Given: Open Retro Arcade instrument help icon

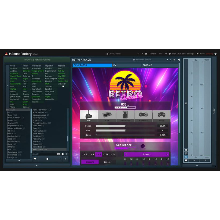Looking at the screenshot, I should (x=179, y=60).
